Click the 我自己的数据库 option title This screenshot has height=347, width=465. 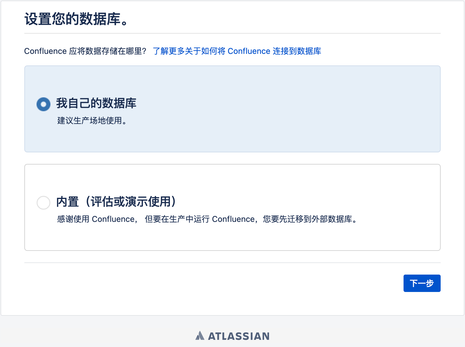coord(96,103)
